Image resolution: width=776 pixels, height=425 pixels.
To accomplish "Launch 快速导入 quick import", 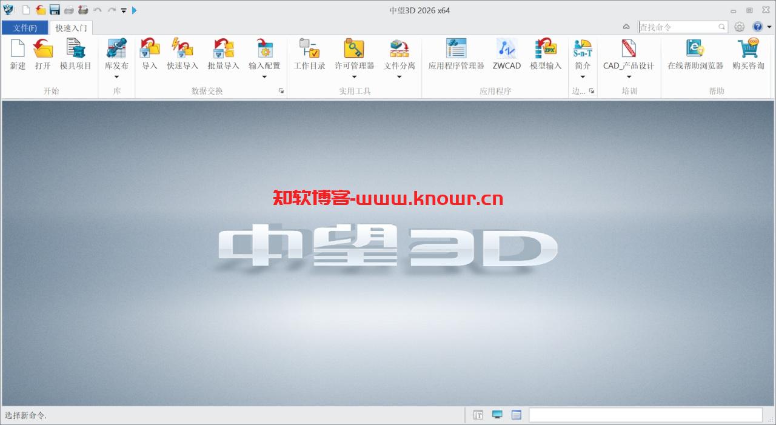I will pos(182,55).
